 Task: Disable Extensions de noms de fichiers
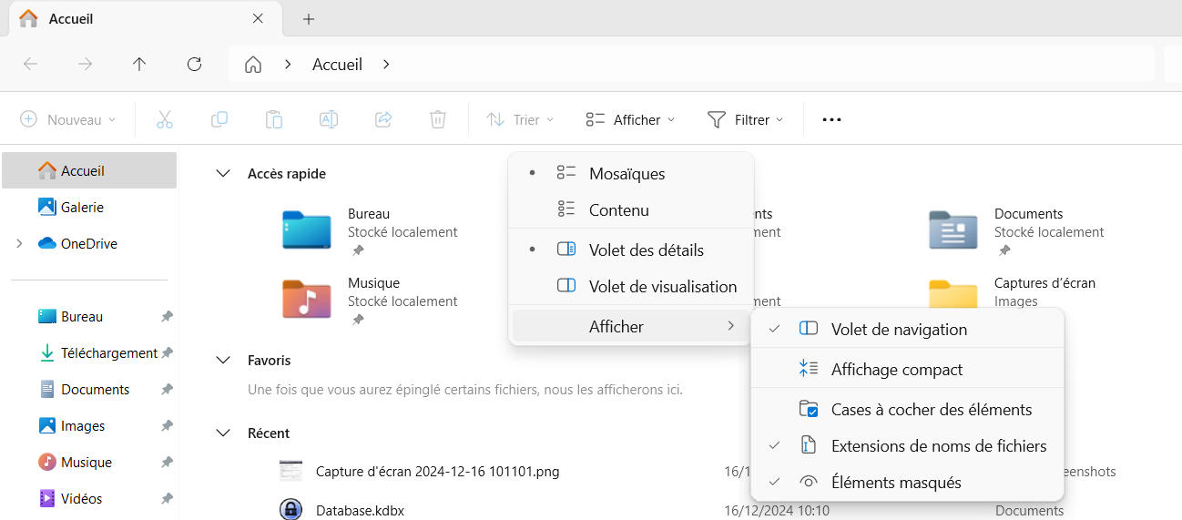pyautogui.click(x=938, y=446)
